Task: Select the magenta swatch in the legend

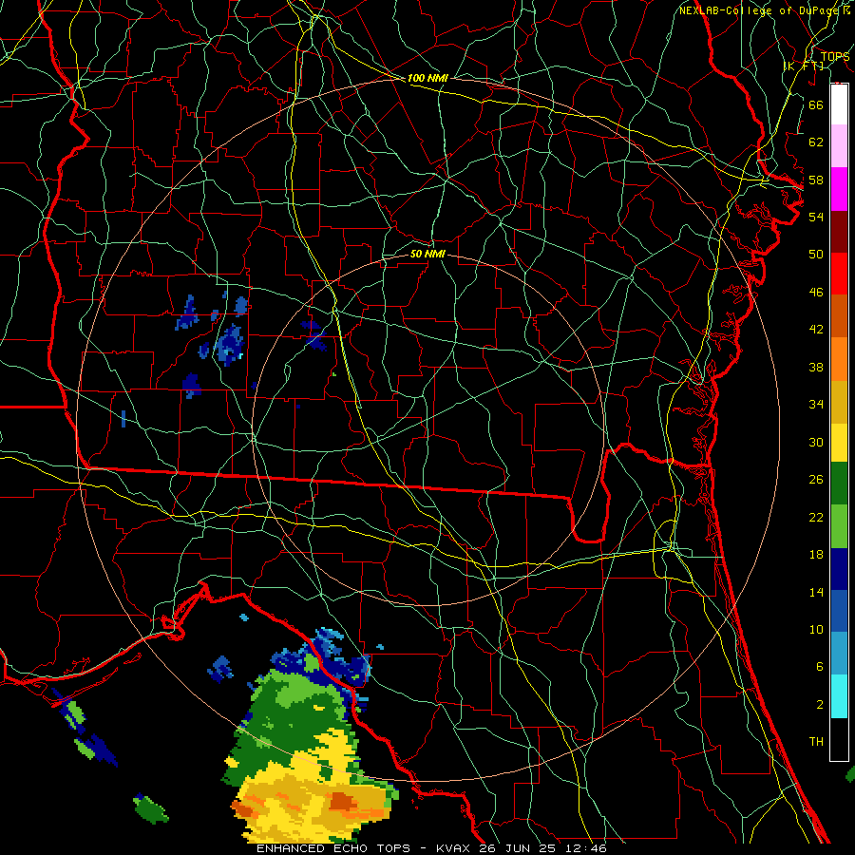Action: pos(839,189)
